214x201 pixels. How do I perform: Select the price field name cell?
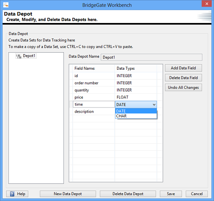coord(94,97)
